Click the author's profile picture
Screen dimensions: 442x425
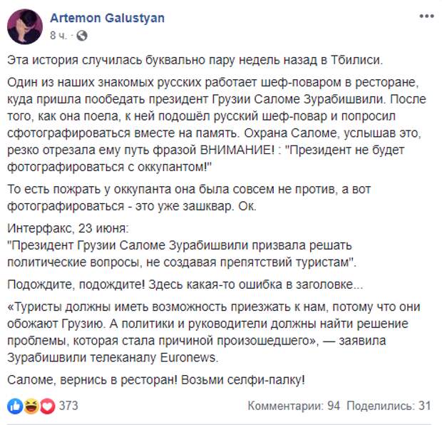25,26
